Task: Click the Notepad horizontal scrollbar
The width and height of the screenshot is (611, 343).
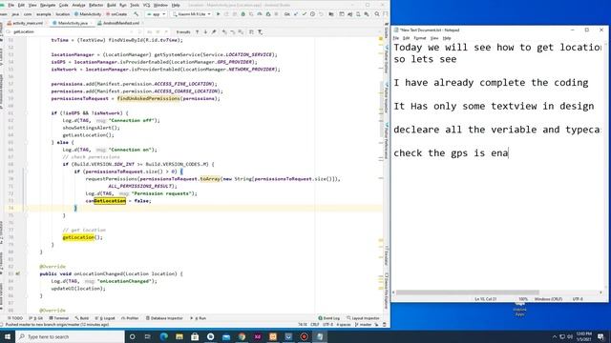Action: [468, 293]
